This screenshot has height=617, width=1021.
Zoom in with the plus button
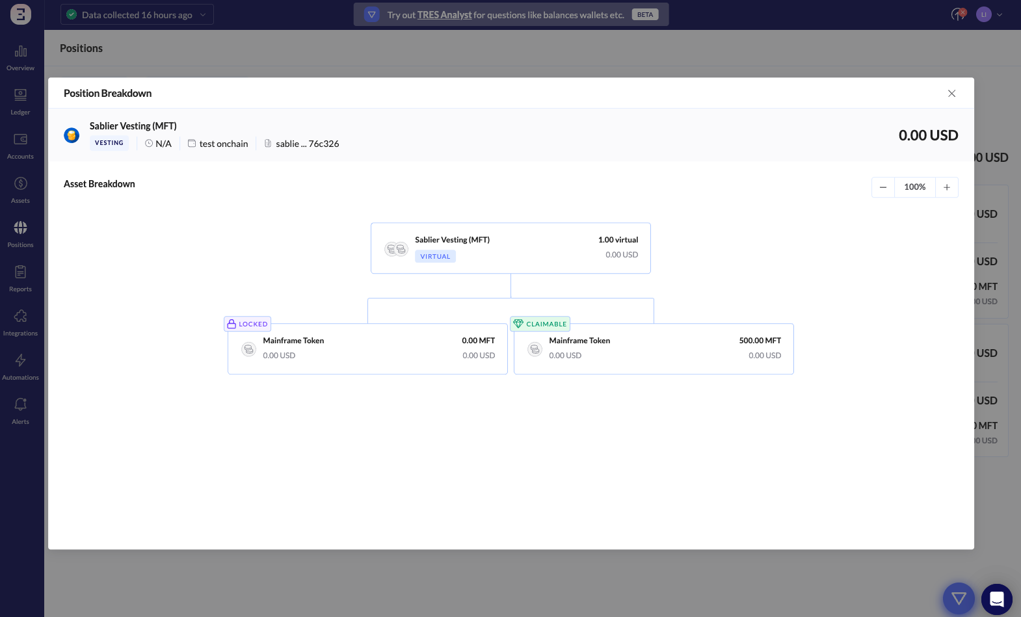click(947, 187)
